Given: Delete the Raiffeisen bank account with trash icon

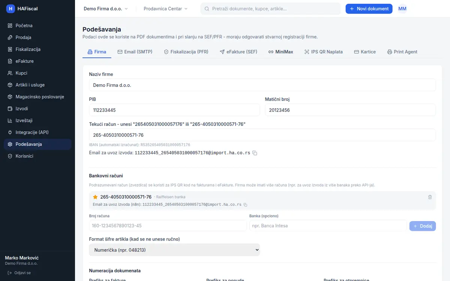Looking at the screenshot, I should pos(430,197).
